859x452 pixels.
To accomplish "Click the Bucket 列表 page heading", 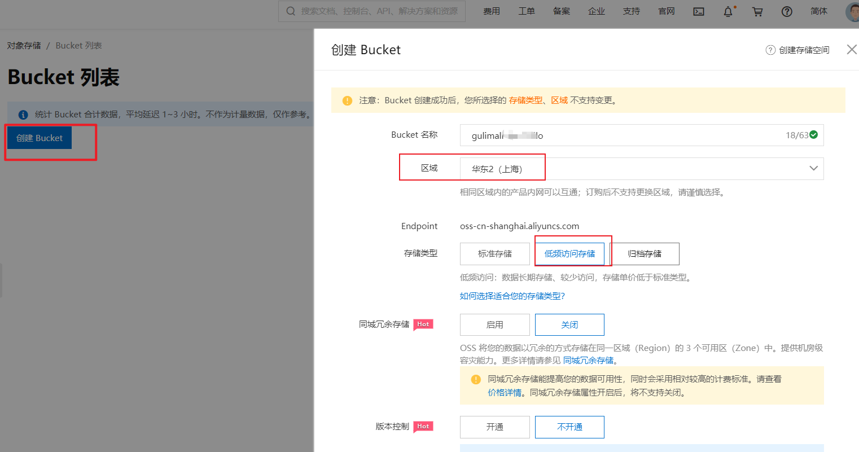I will tap(64, 77).
